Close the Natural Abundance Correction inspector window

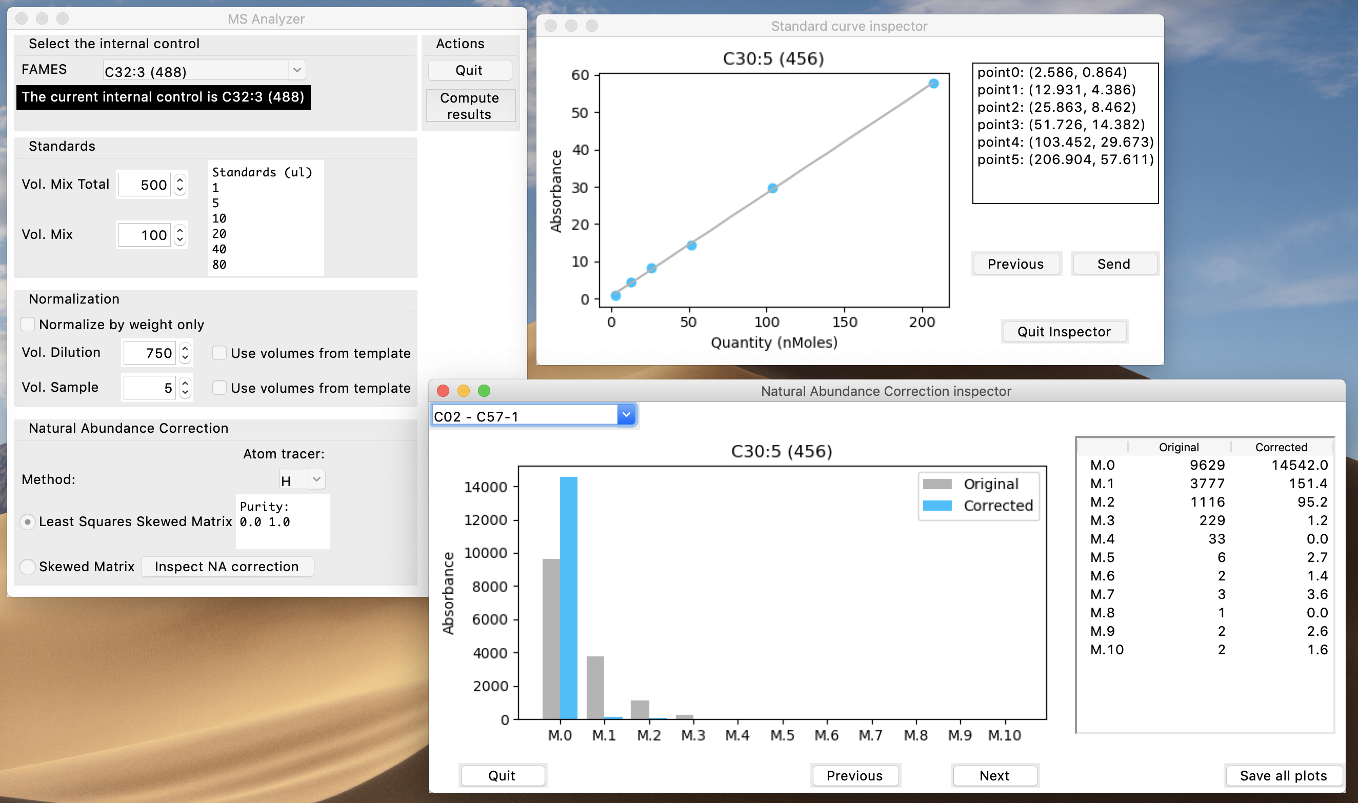pos(443,391)
